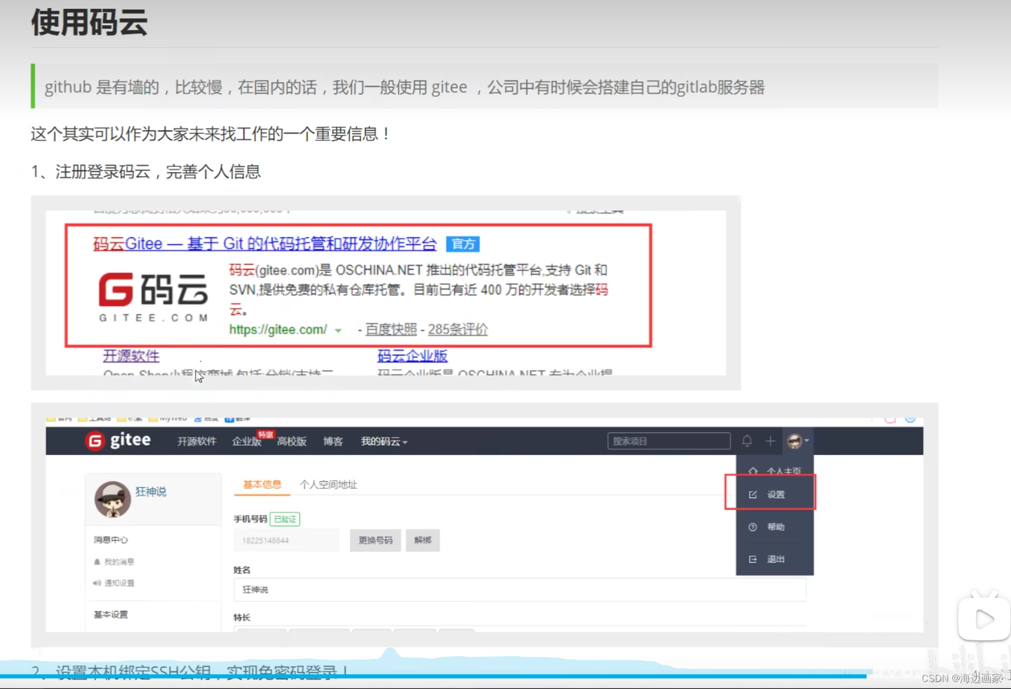The height and width of the screenshot is (689, 1011).
Task: Click the home icon beside 个人主页
Action: click(x=753, y=471)
